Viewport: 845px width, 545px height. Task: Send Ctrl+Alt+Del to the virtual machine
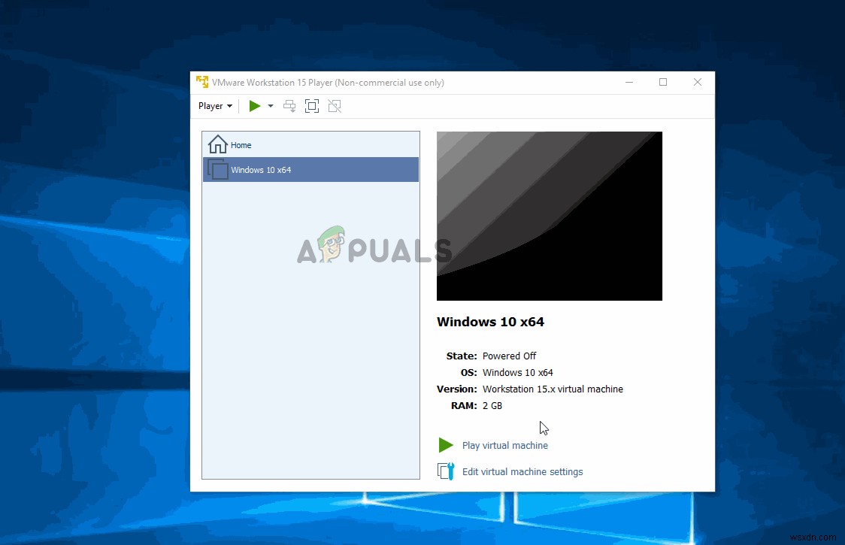point(289,105)
